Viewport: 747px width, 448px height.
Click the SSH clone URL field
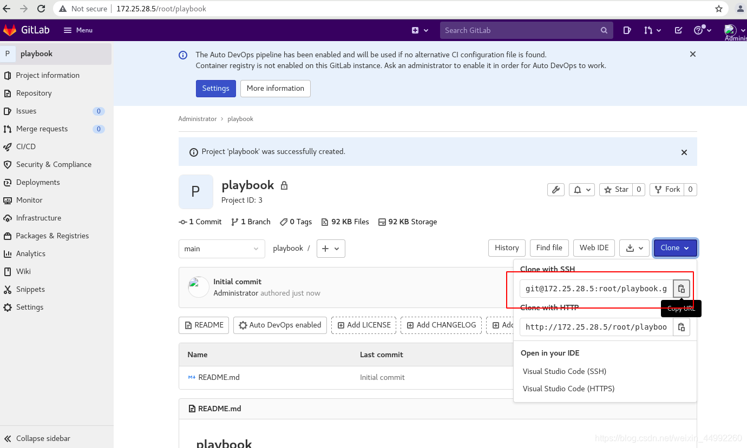(x=596, y=289)
